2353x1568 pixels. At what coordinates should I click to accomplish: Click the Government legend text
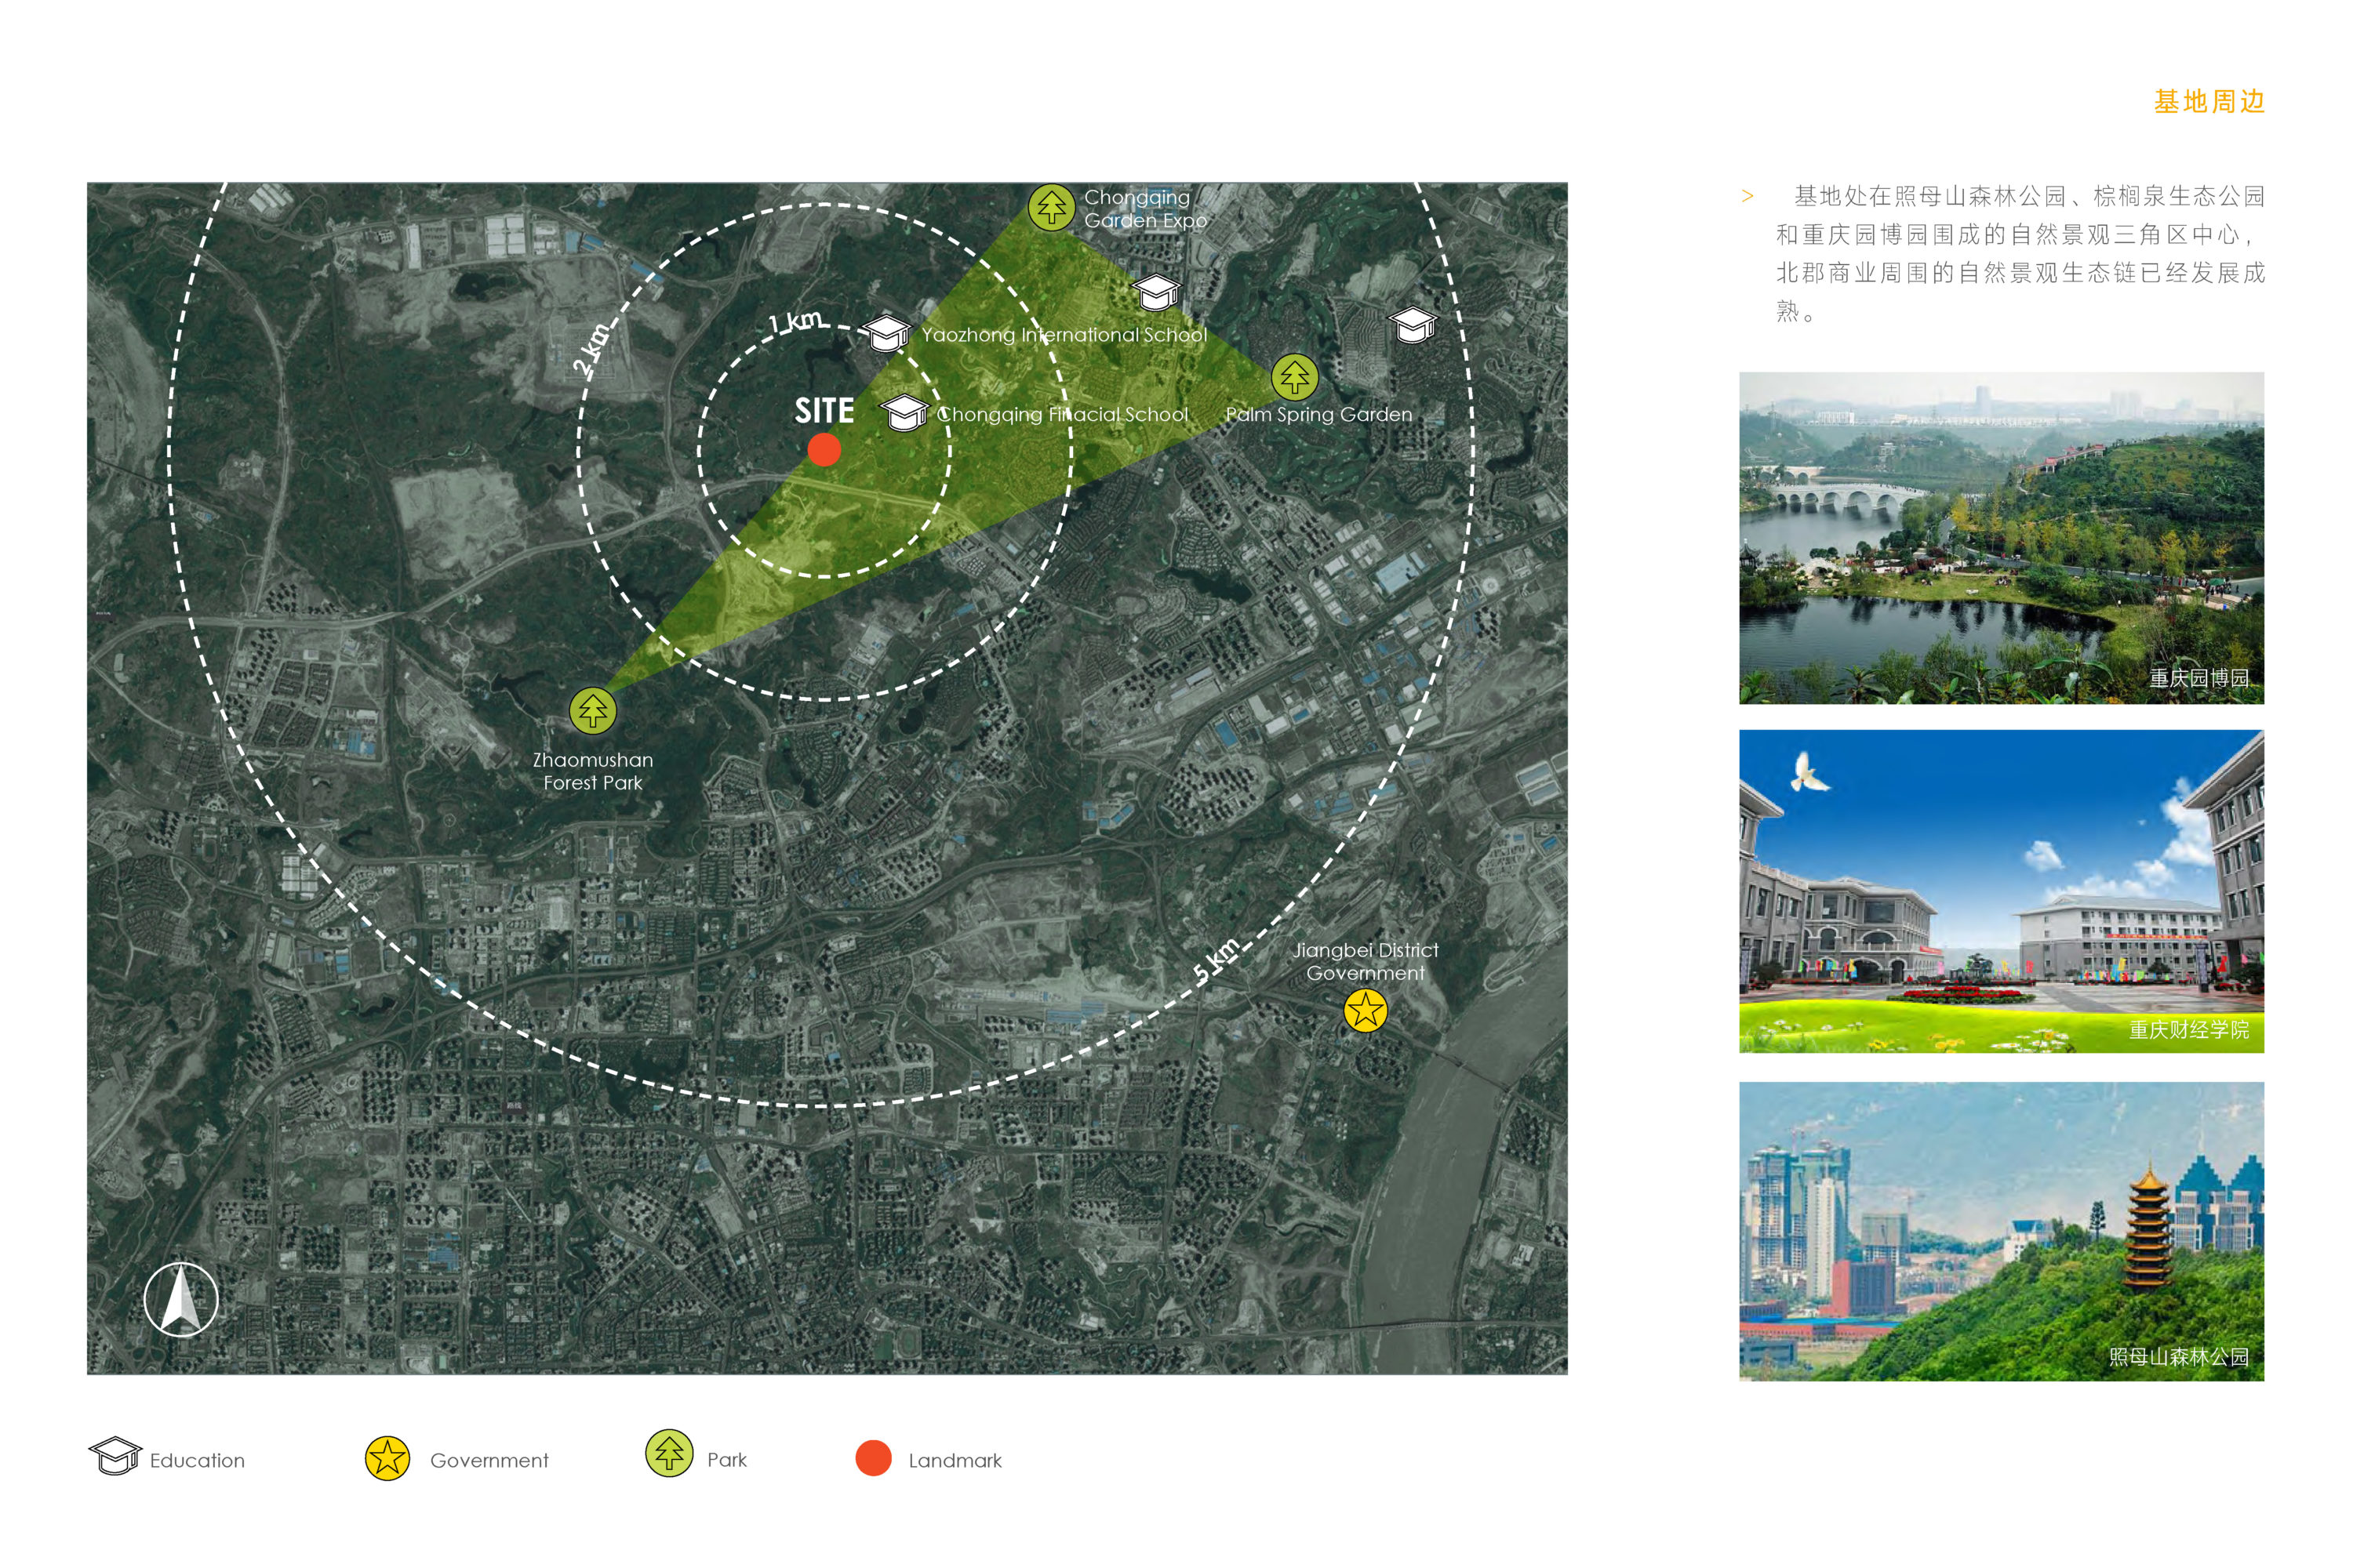click(x=489, y=1460)
